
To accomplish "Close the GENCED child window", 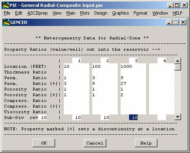I will tap(183, 22).
